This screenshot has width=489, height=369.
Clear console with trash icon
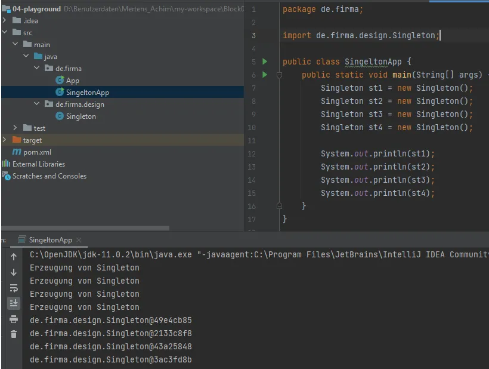[14, 334]
